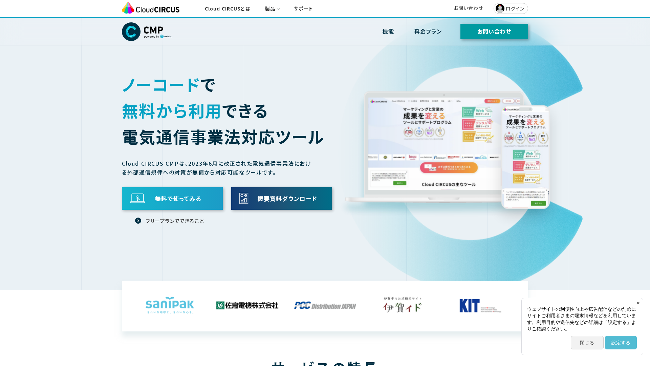Click 閉じる in cookie notice

(x=587, y=343)
